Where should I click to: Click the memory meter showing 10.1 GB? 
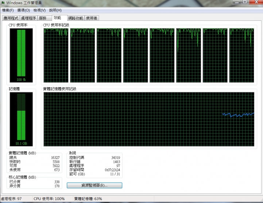tap(21, 119)
